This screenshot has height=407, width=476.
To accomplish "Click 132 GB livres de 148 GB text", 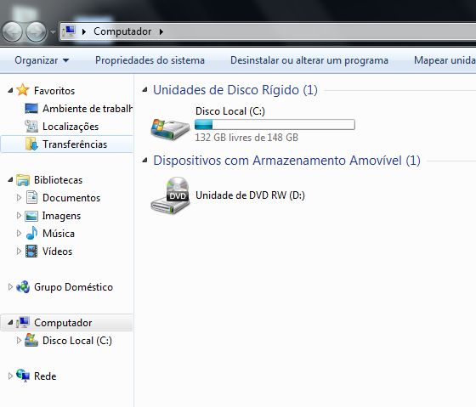I will [x=246, y=138].
